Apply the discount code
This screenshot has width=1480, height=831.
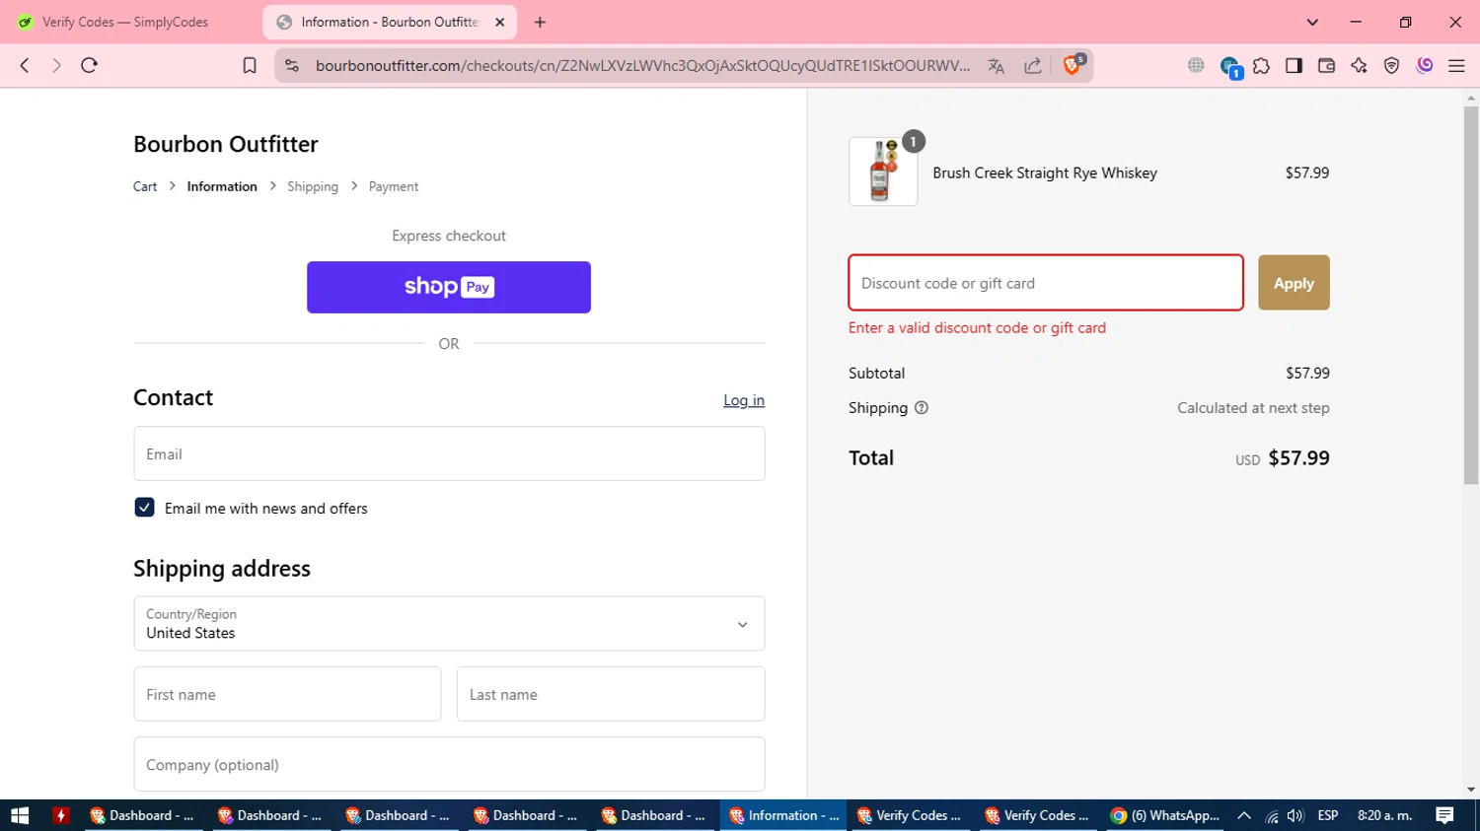pos(1294,283)
